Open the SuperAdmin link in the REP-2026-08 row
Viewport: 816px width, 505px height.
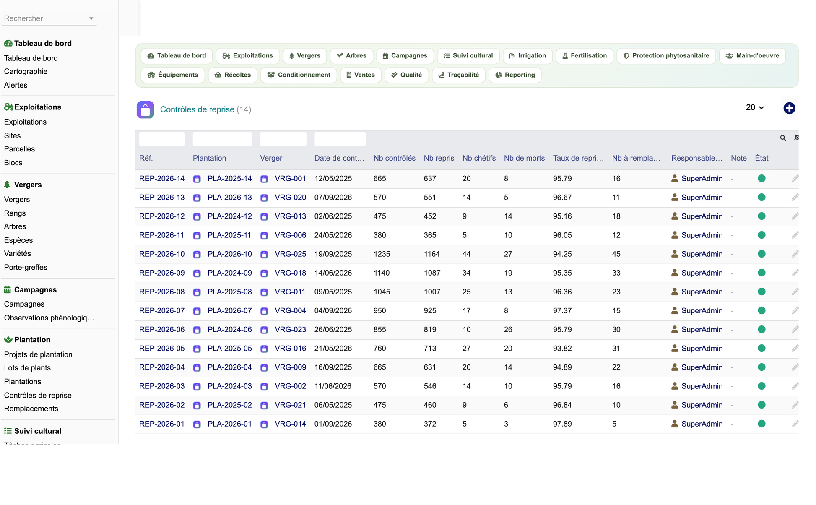702,292
